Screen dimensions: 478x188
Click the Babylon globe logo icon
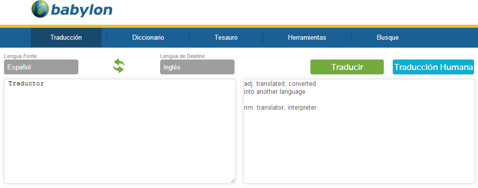point(40,9)
